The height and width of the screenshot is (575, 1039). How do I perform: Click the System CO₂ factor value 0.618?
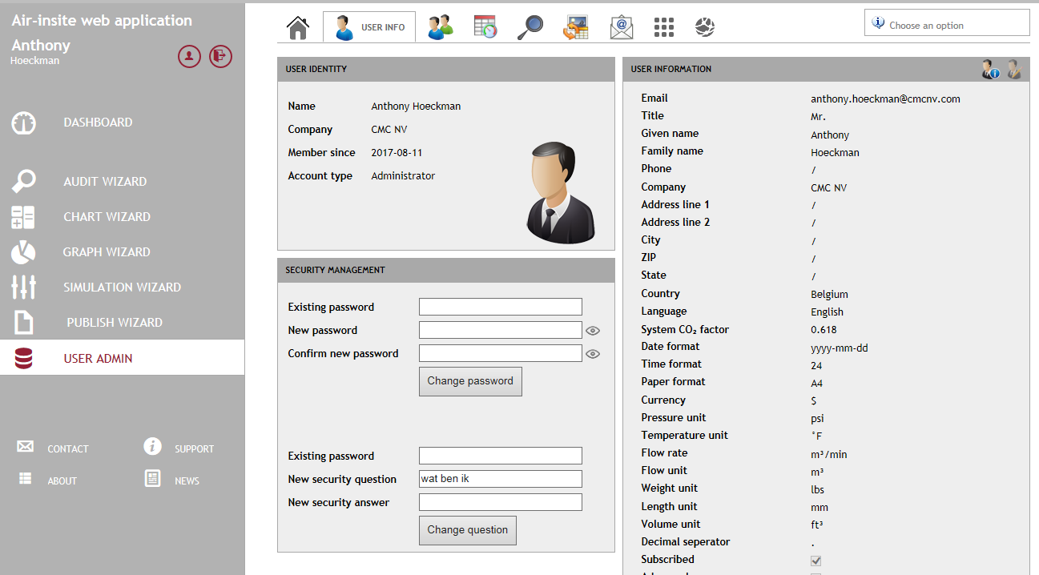(824, 330)
